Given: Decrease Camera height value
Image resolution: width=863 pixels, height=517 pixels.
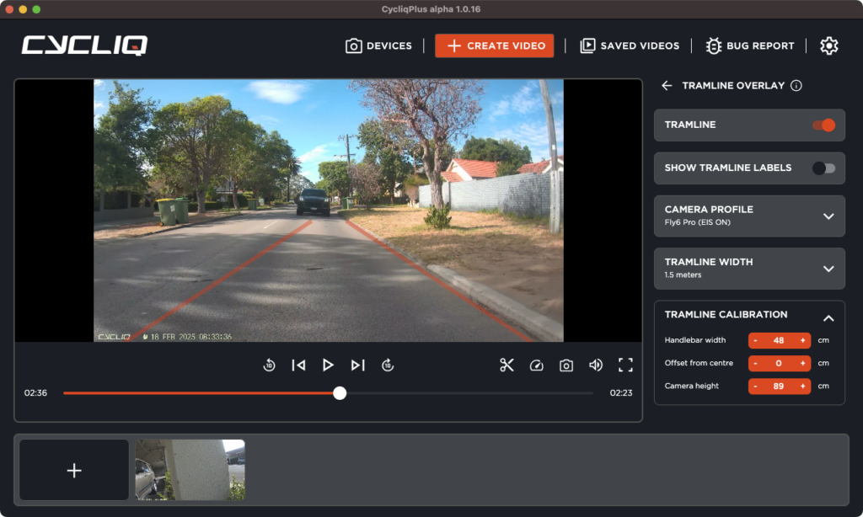Looking at the screenshot, I should coord(755,386).
